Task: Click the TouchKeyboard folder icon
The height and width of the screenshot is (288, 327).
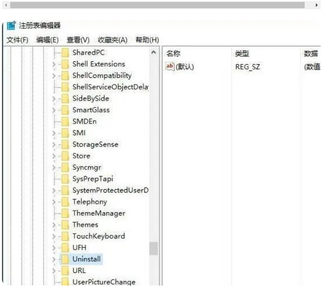Action: 64,236
